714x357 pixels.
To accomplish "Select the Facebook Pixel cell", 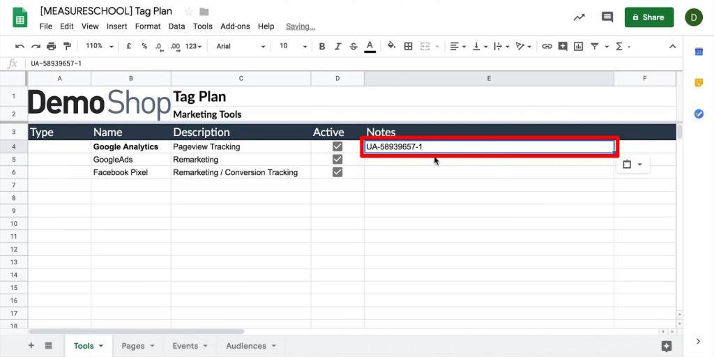I will pyautogui.click(x=130, y=172).
